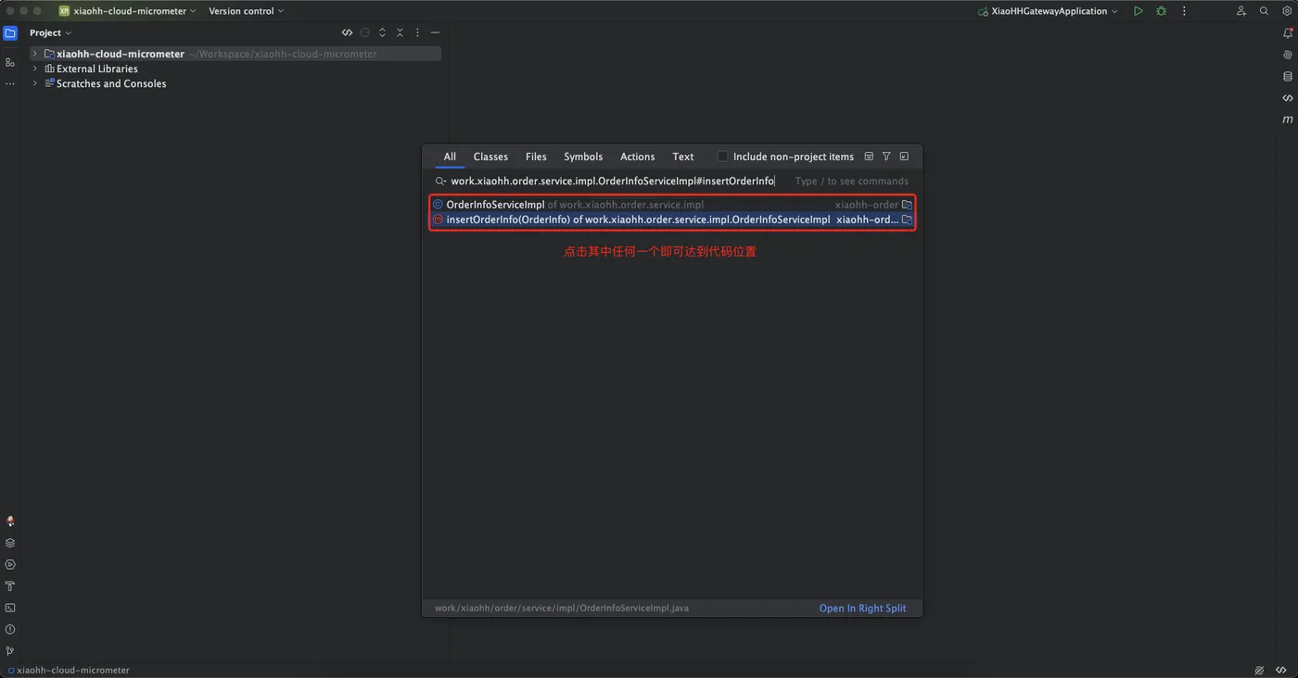Open AI Assistant spiral icon
Screen dimensions: 1298x678
[x=1288, y=55]
